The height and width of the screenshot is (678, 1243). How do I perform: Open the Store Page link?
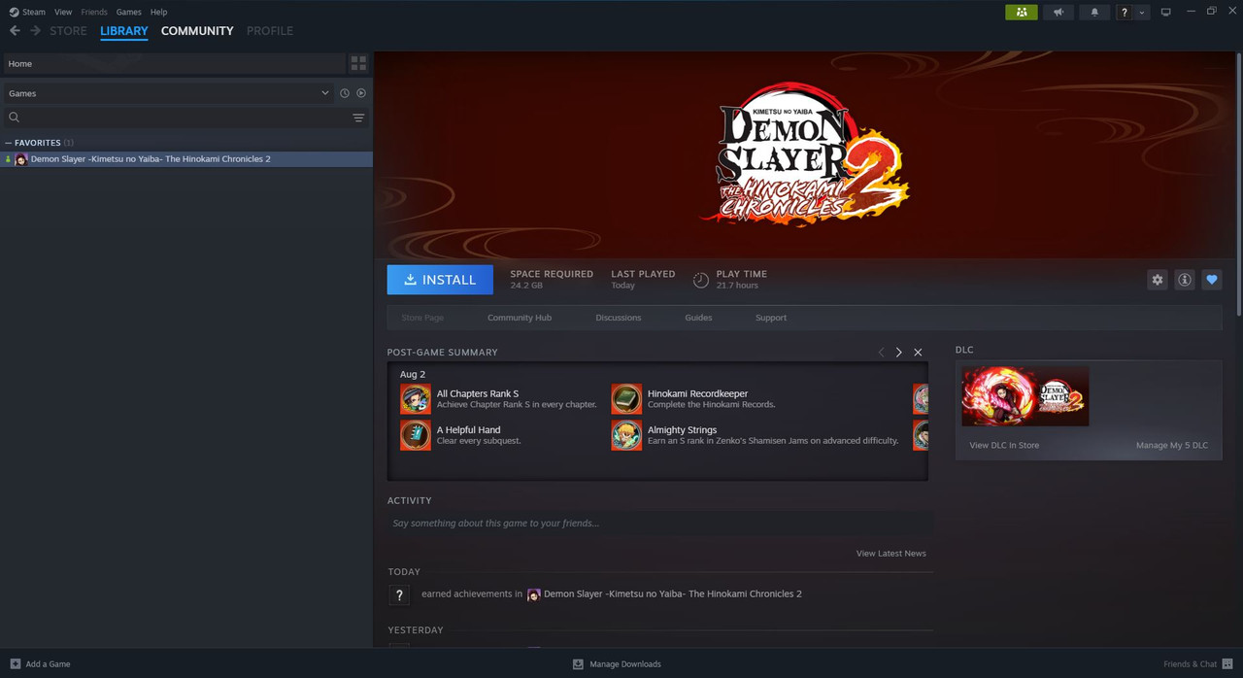(422, 318)
